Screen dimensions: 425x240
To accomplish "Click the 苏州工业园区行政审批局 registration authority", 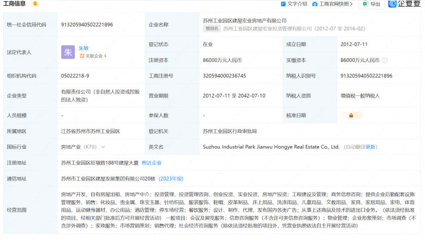I will (x=230, y=131).
